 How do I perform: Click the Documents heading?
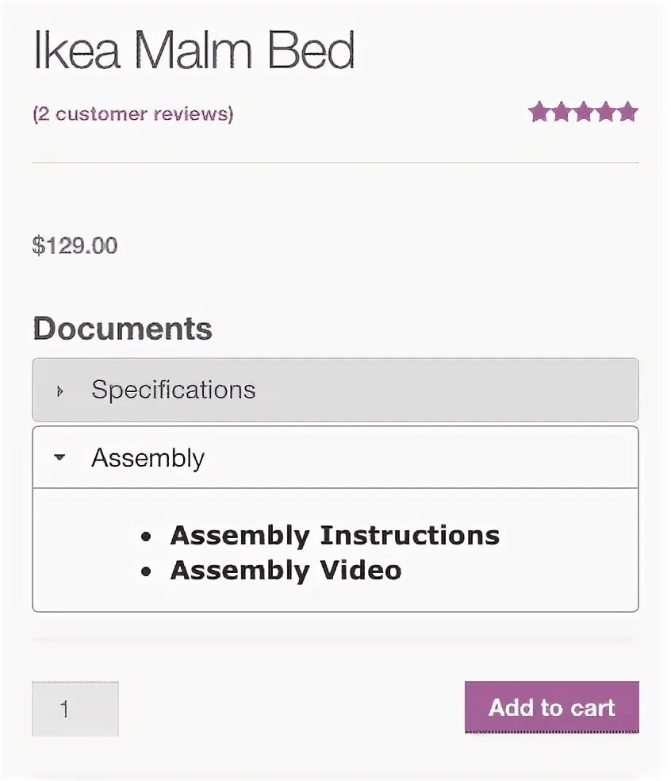pos(122,329)
